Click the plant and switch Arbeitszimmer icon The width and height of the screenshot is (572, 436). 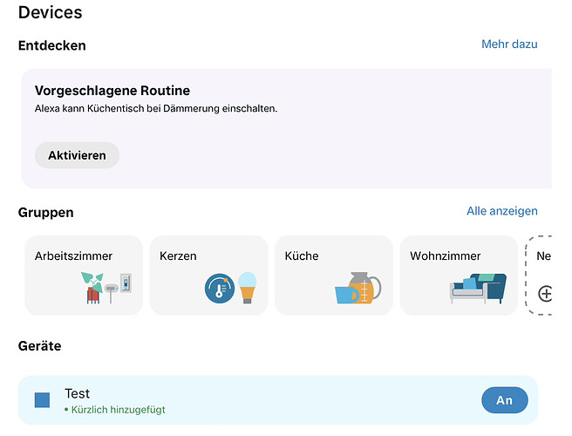pyautogui.click(x=106, y=288)
